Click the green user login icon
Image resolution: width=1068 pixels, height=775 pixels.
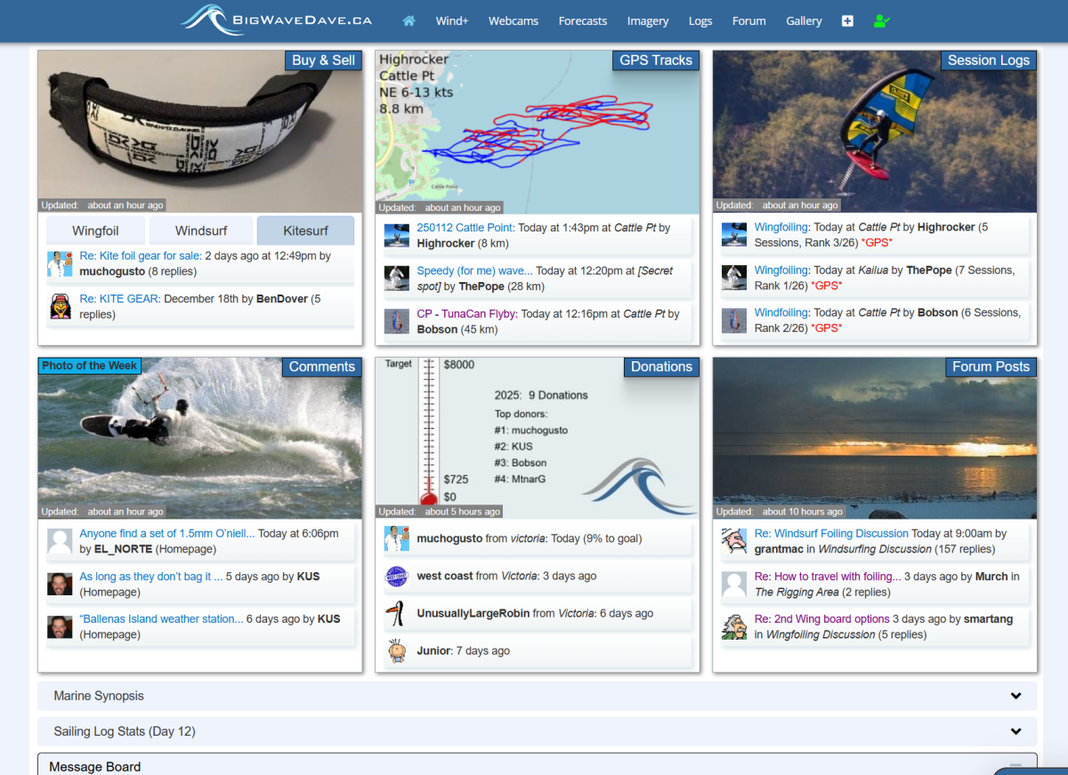881,20
